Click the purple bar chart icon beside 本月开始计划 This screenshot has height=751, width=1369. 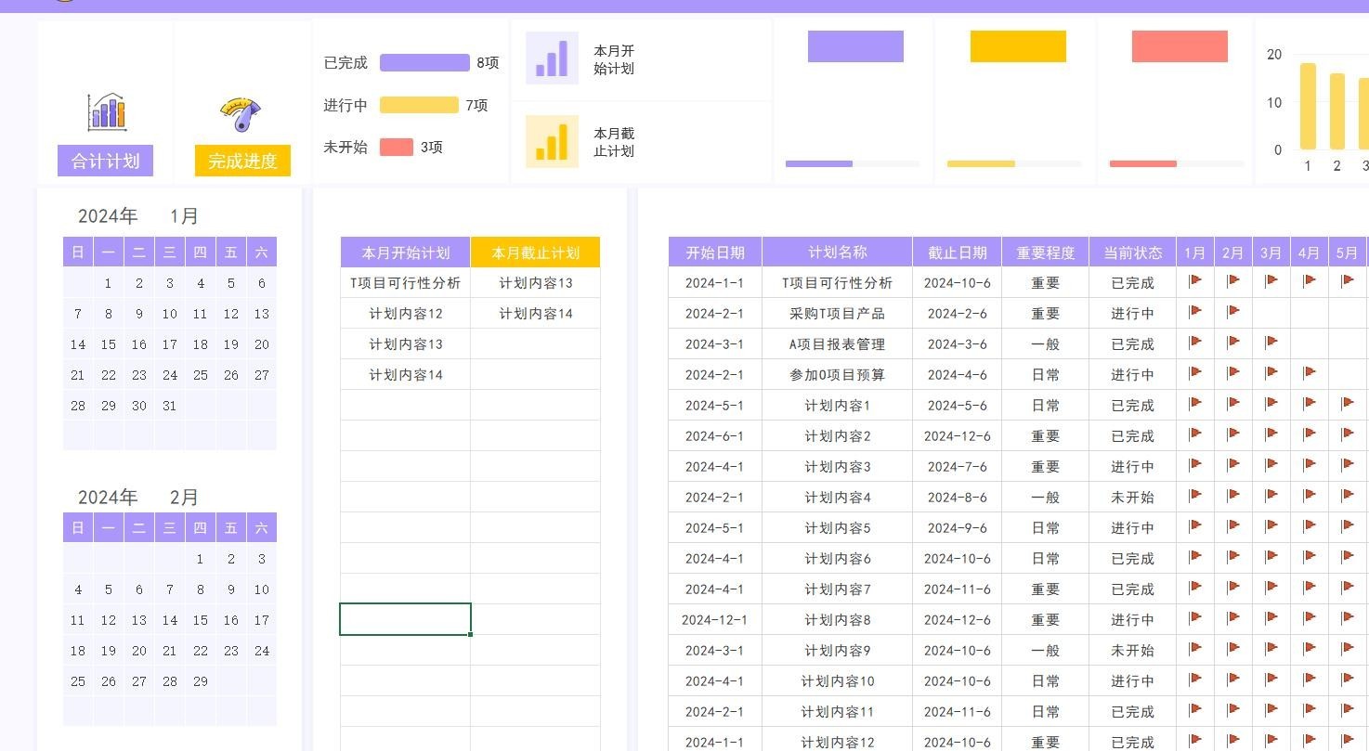(x=552, y=58)
